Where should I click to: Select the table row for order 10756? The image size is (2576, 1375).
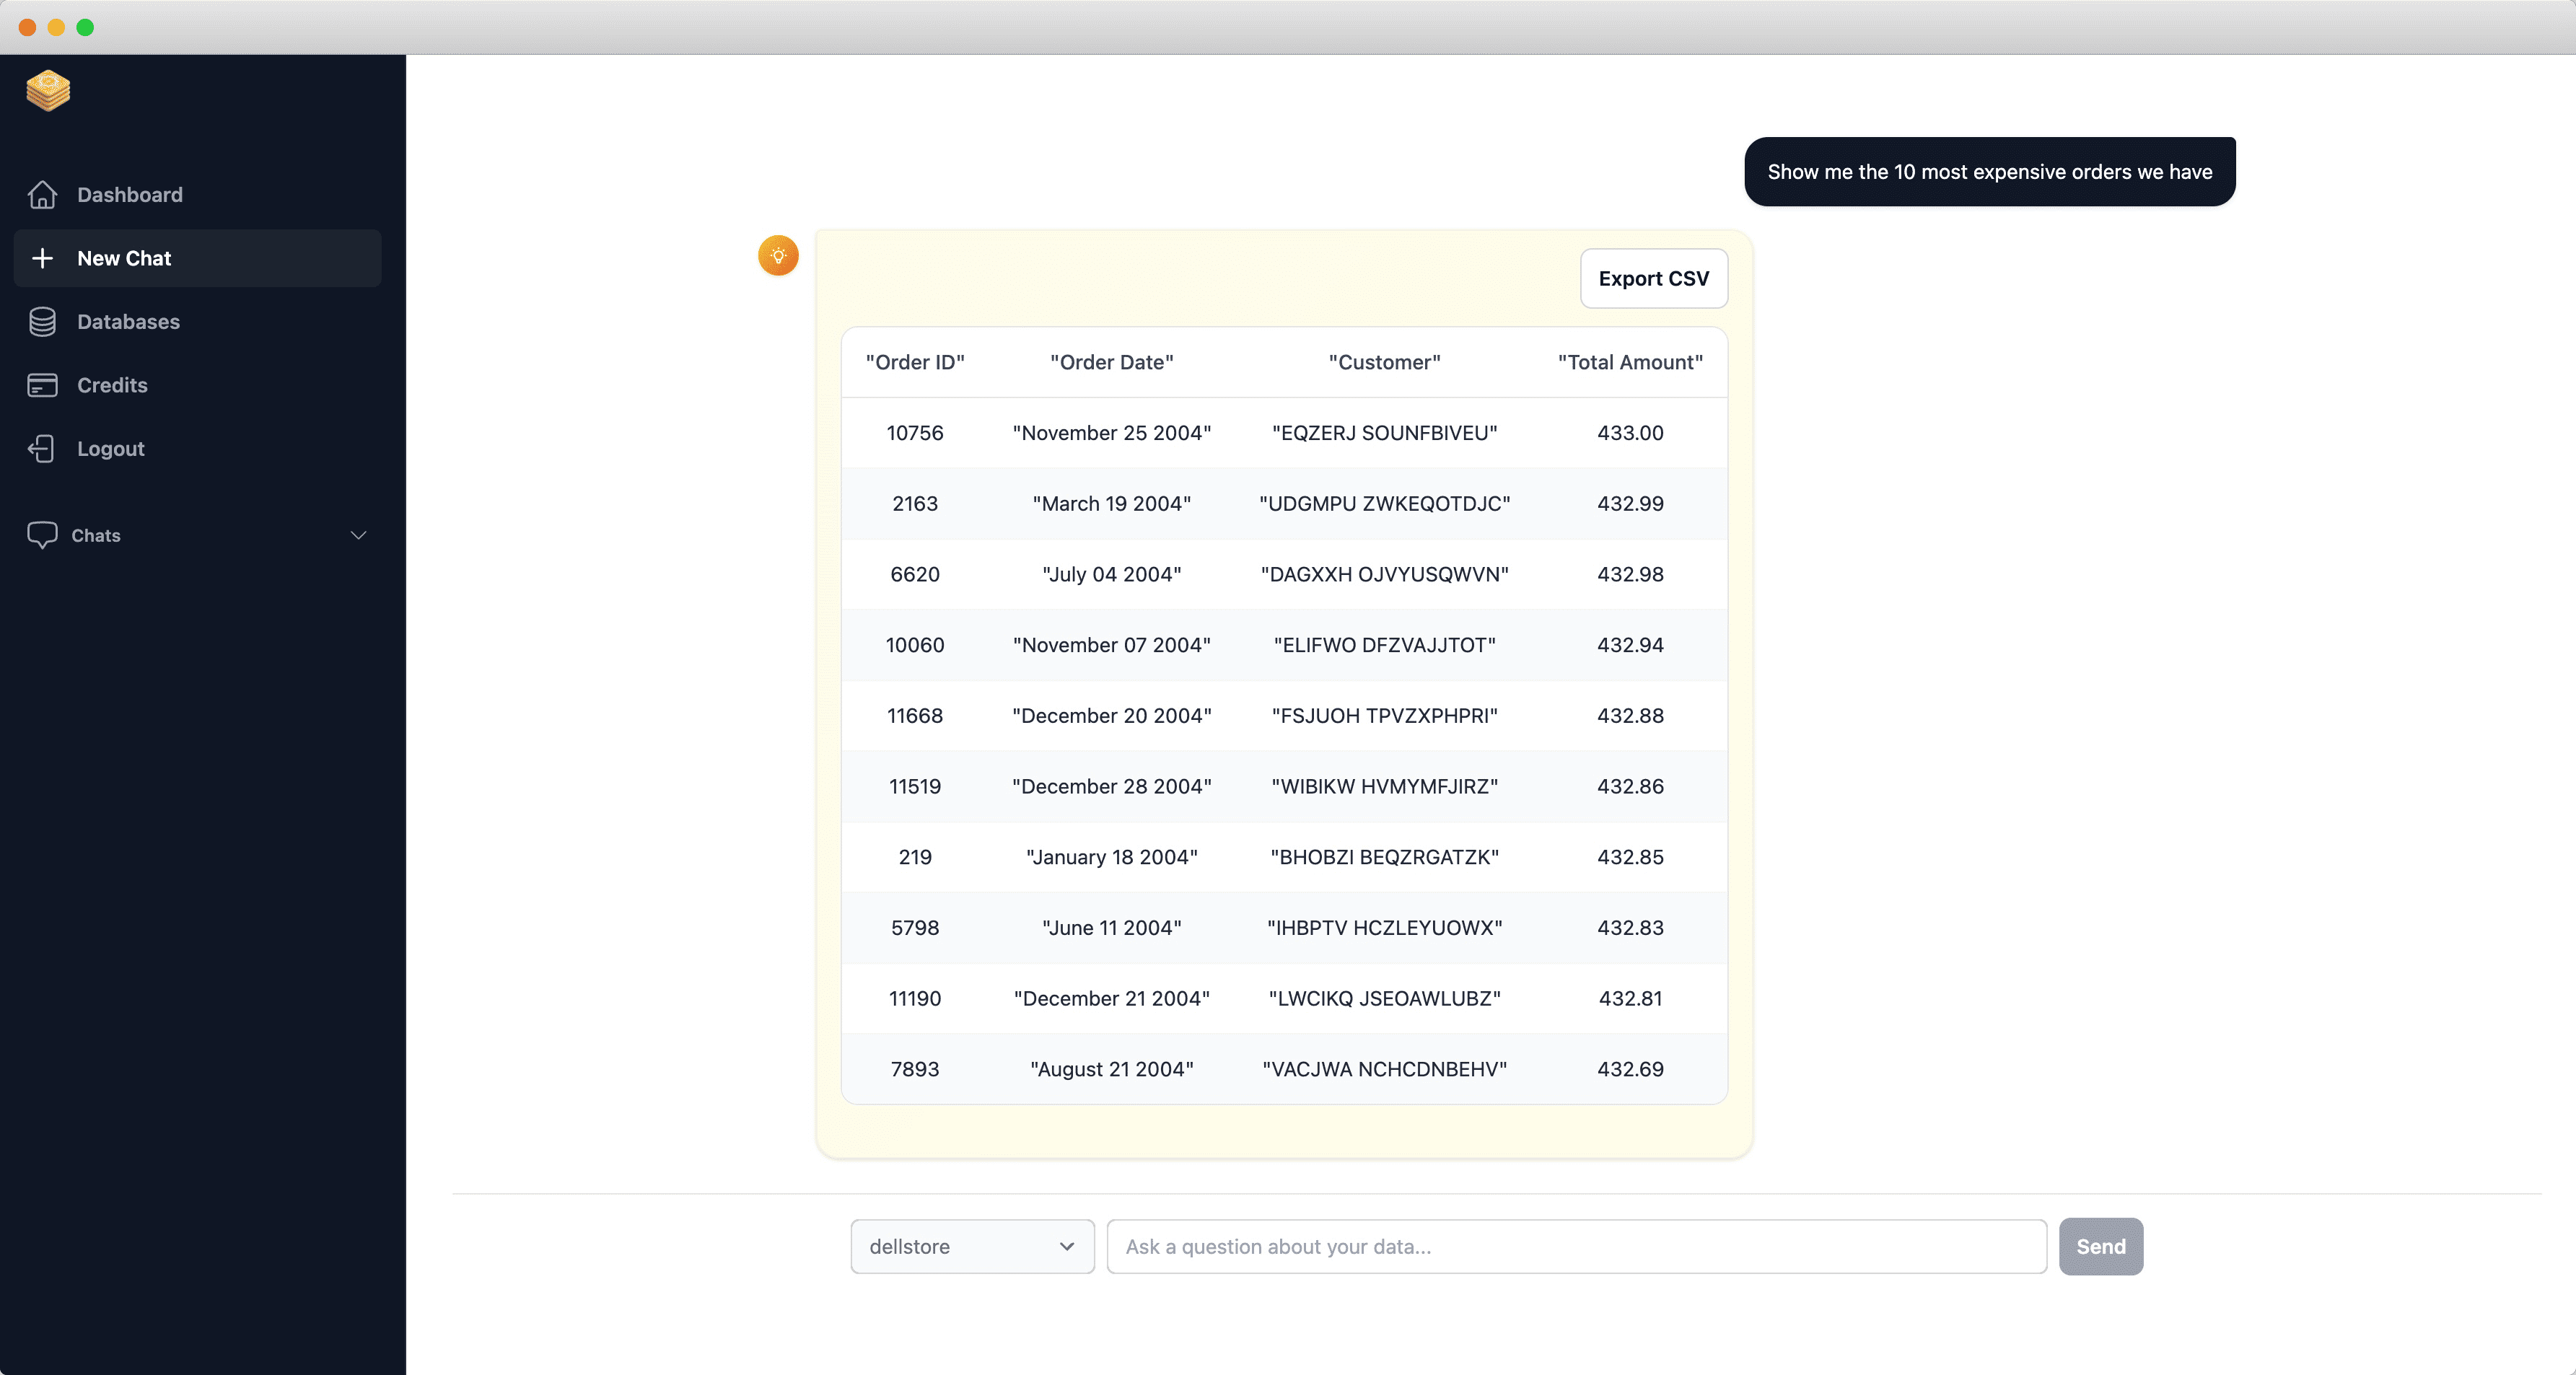[1283, 433]
